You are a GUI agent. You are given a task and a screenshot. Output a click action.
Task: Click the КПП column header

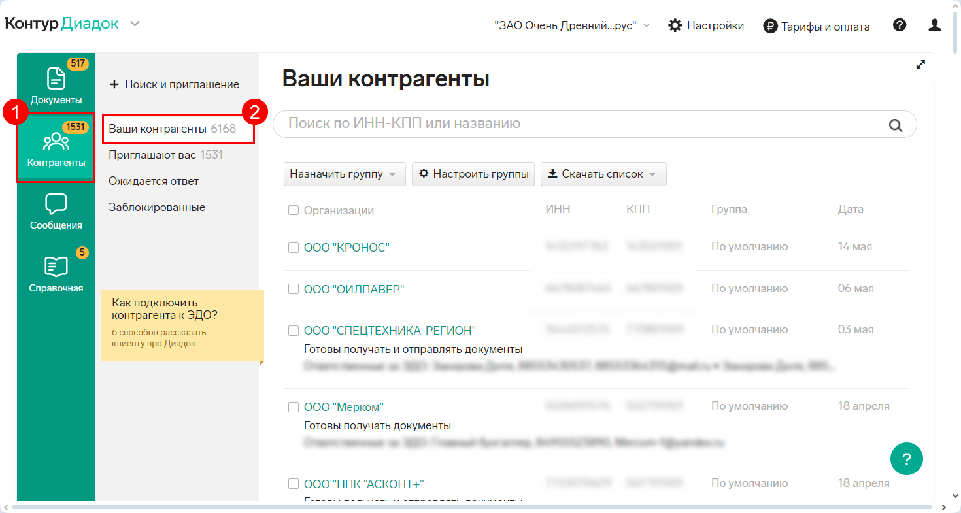pos(638,210)
